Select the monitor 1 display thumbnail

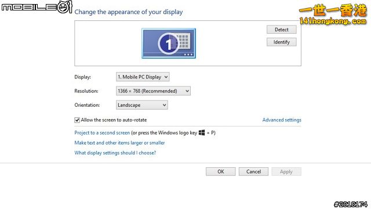click(x=169, y=44)
